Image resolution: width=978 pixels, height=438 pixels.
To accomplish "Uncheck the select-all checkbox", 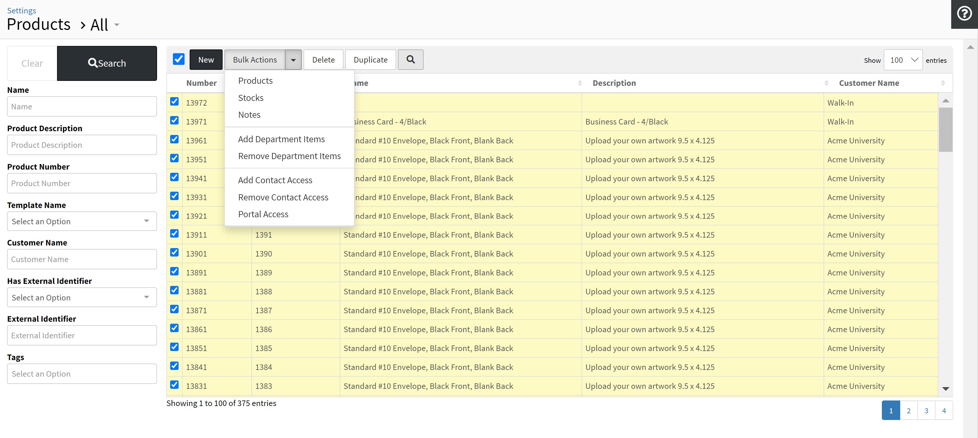I will point(178,59).
